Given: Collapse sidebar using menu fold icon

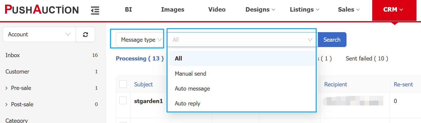Looking at the screenshot, I should pyautogui.click(x=95, y=10).
